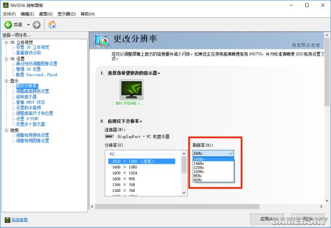Open 配置 Surround、PhysX task
Image resolution: width=331 pixels, height=228 pixels.
37,75
